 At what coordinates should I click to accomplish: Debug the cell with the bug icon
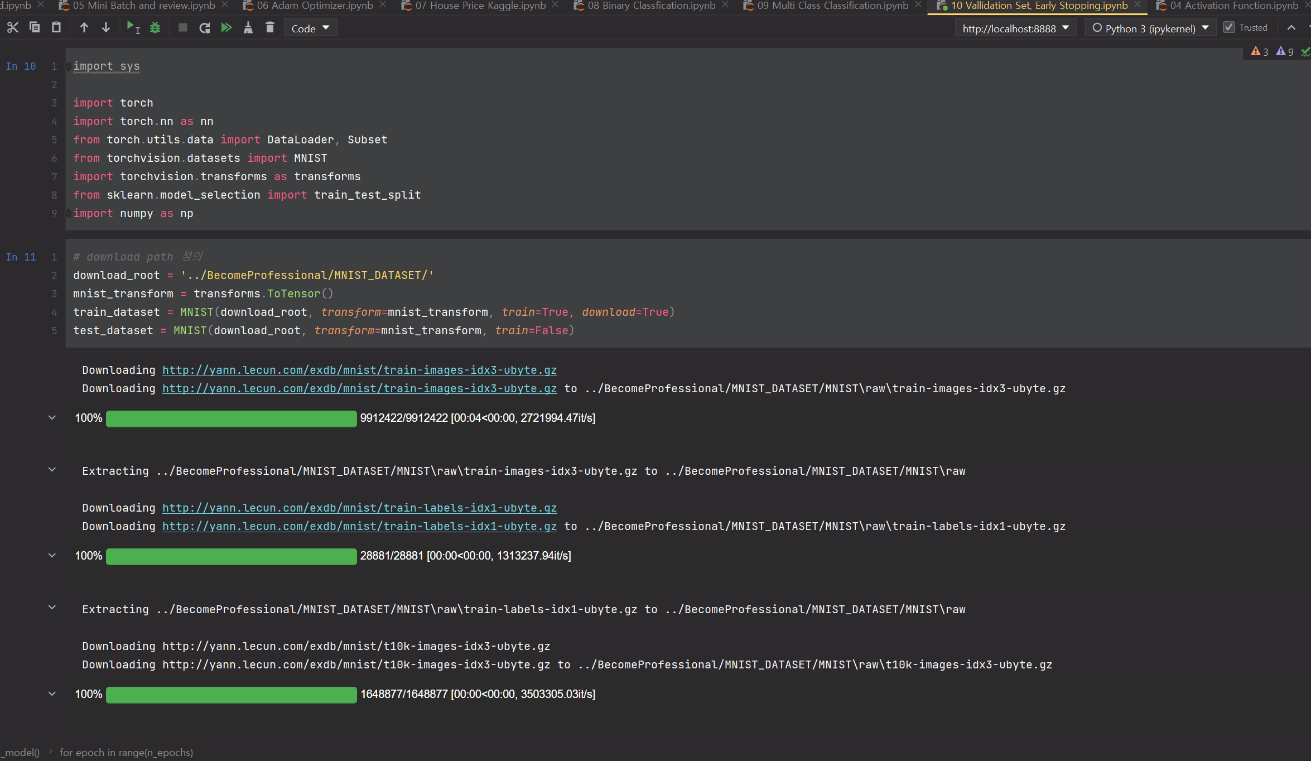[155, 28]
